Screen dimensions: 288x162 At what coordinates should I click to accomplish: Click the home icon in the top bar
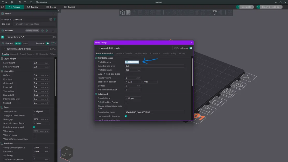3,7
